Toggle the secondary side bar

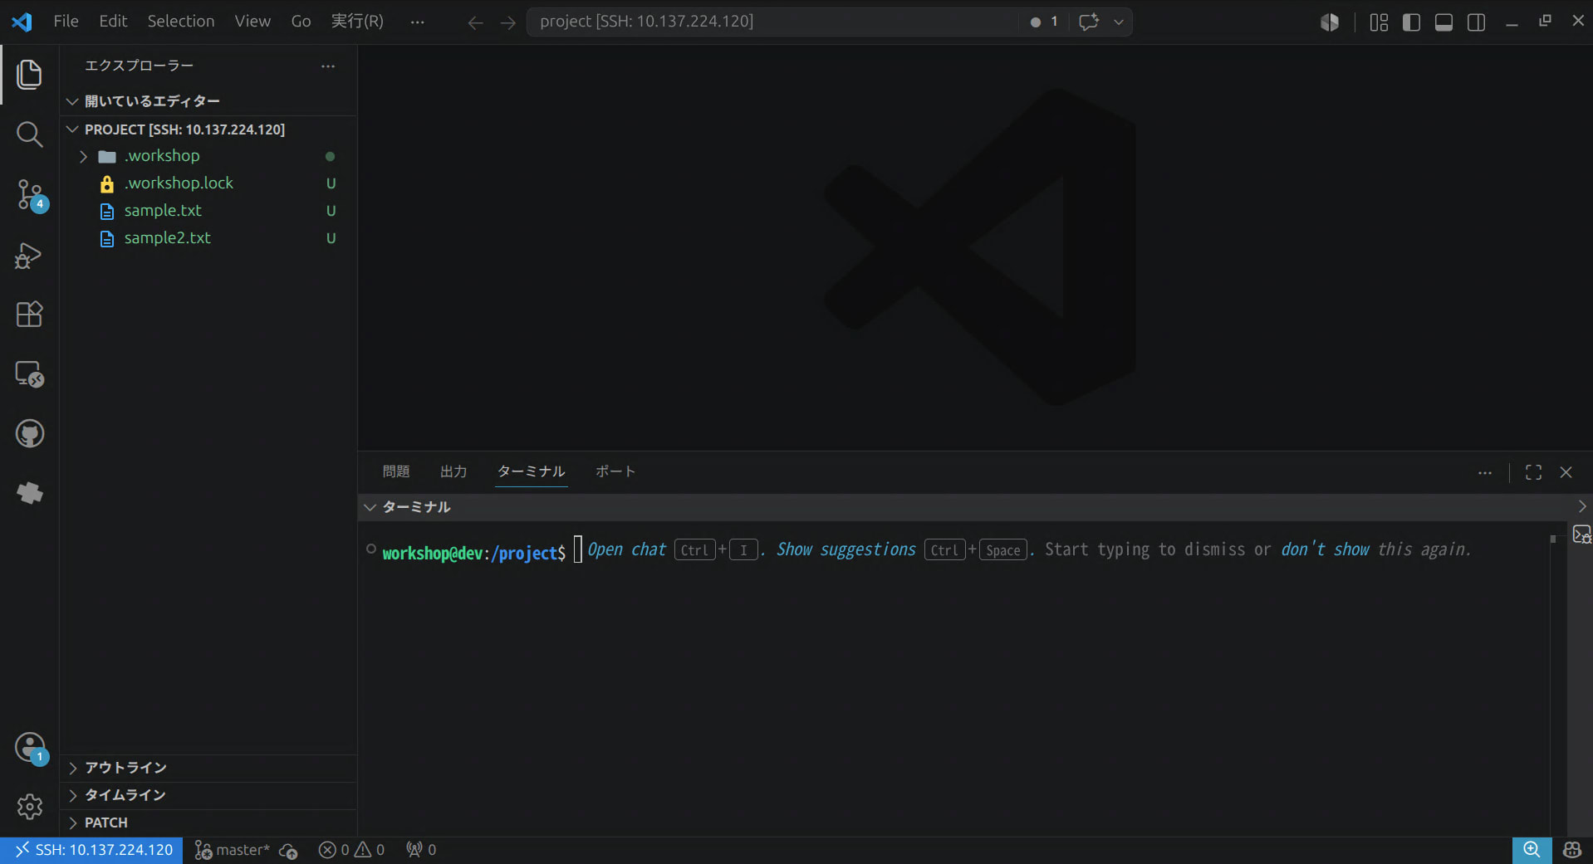click(x=1476, y=22)
